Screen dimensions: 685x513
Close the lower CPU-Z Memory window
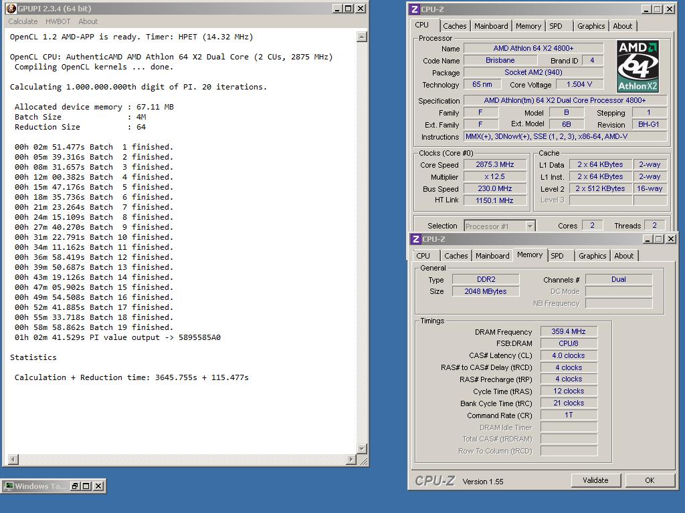click(x=670, y=239)
